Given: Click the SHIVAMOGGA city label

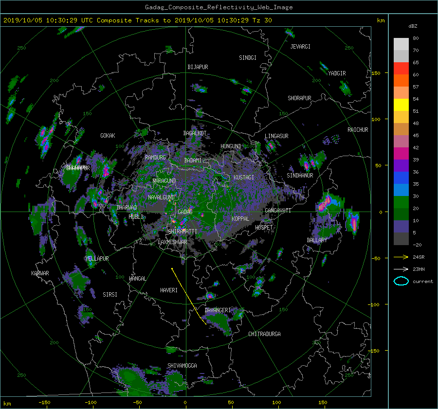Looking at the screenshot, I should [182, 366].
